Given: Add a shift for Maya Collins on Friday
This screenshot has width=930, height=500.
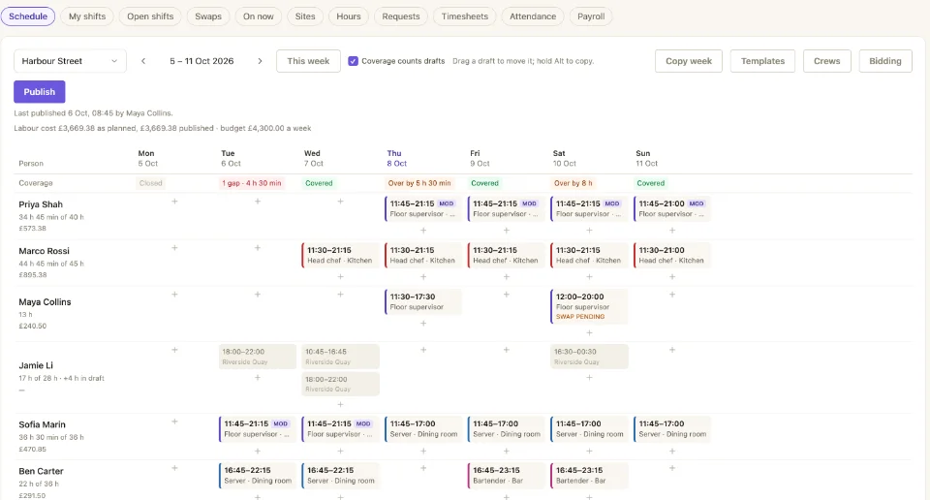Looking at the screenshot, I should [x=507, y=295].
